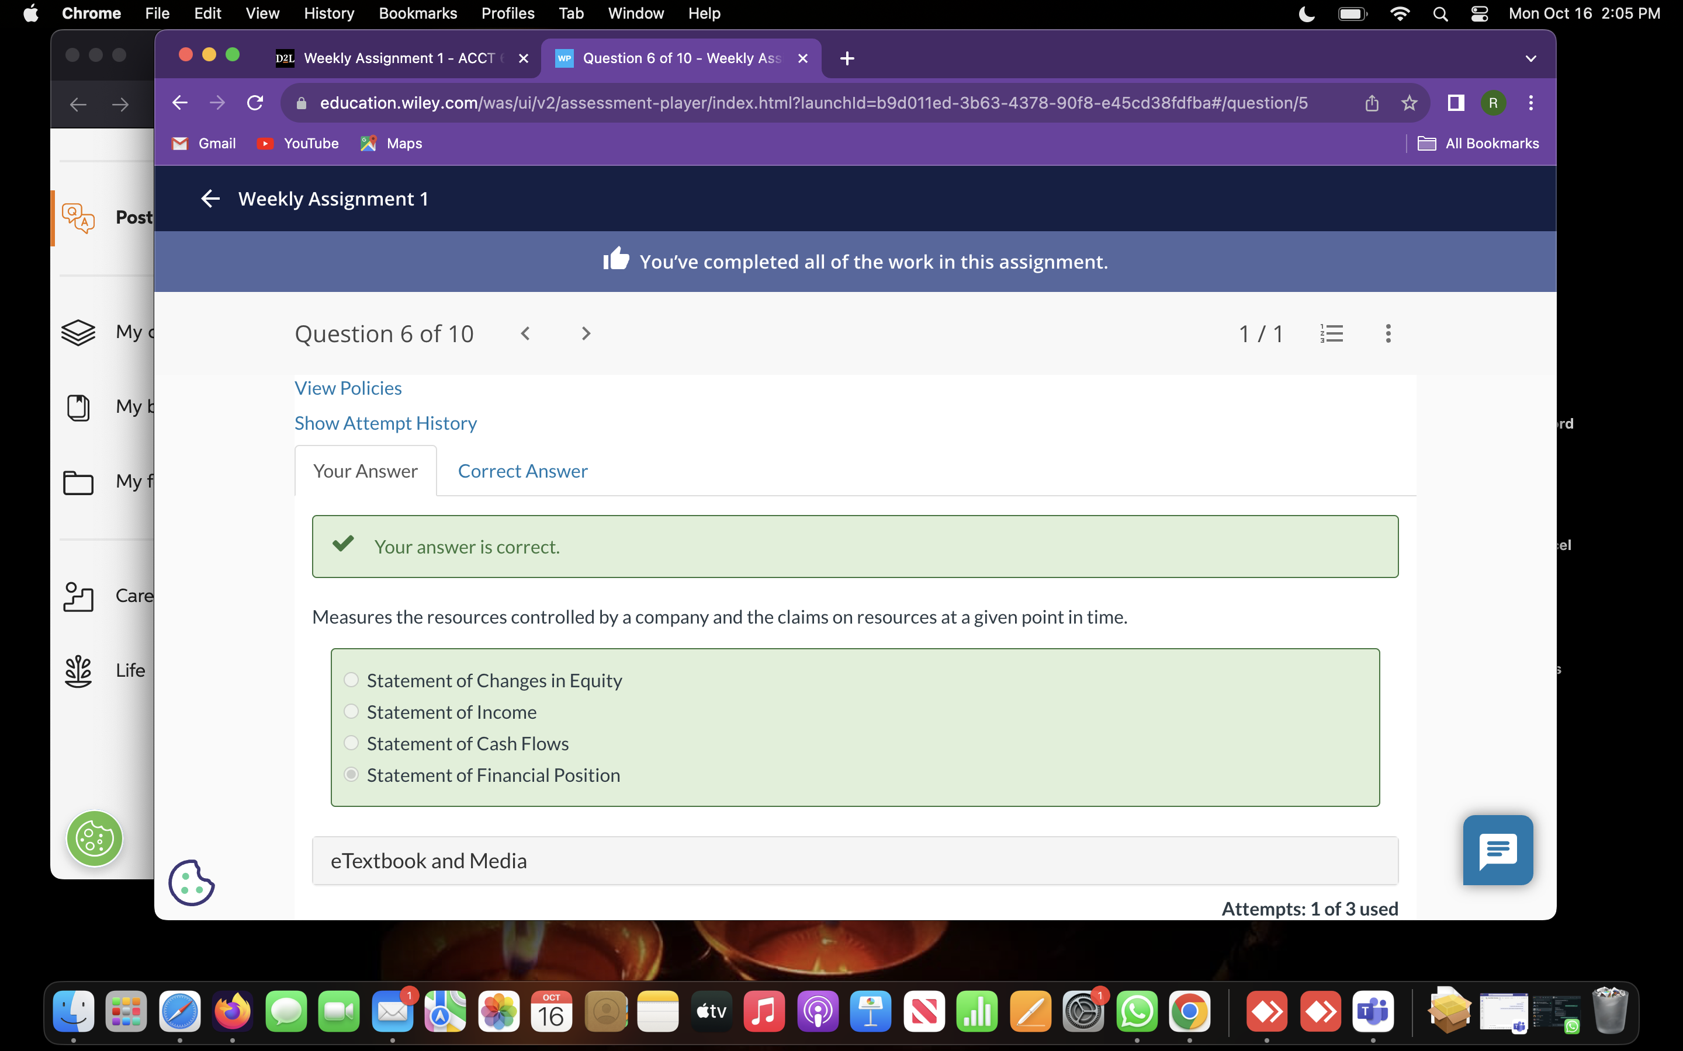Image resolution: width=1683 pixels, height=1051 pixels.
Task: Toggle the Chrome side panel icon
Action: click(x=1456, y=103)
